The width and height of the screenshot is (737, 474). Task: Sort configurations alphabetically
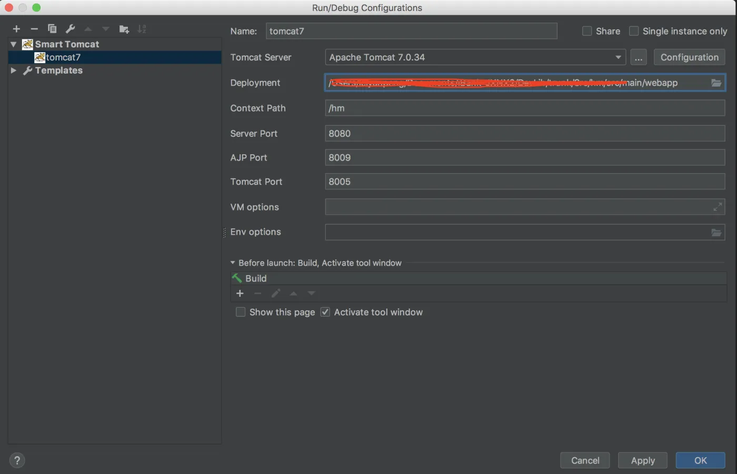[x=142, y=29]
